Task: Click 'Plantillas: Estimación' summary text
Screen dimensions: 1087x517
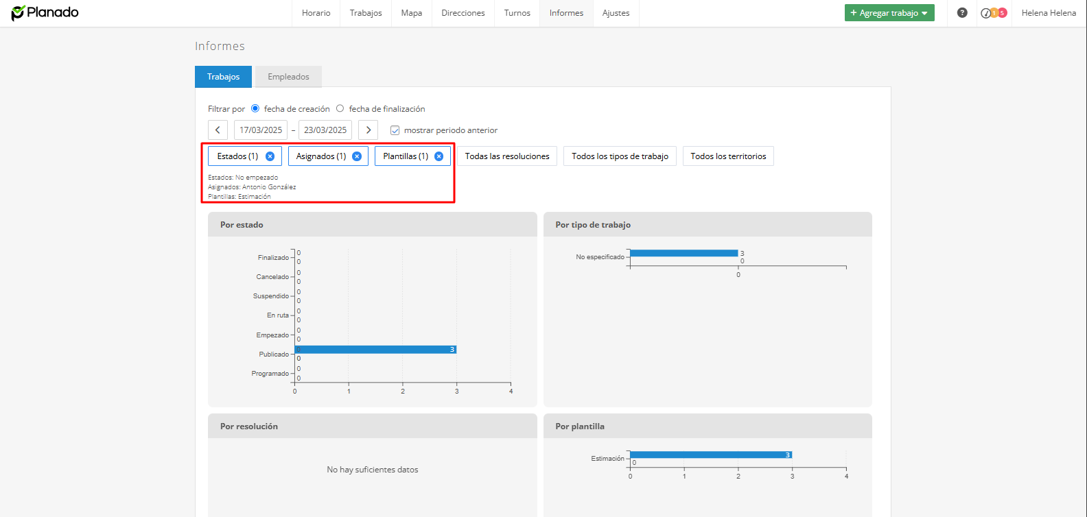Action: (x=239, y=197)
